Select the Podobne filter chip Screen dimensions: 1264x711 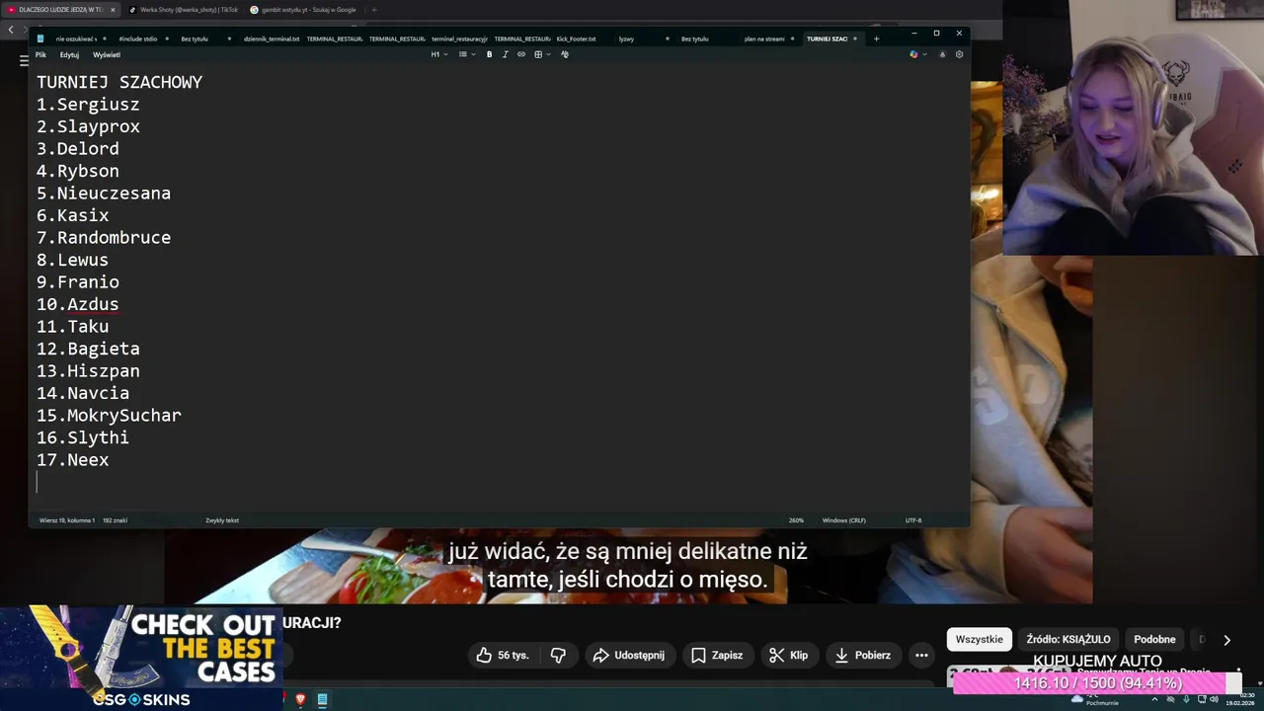pyautogui.click(x=1154, y=639)
